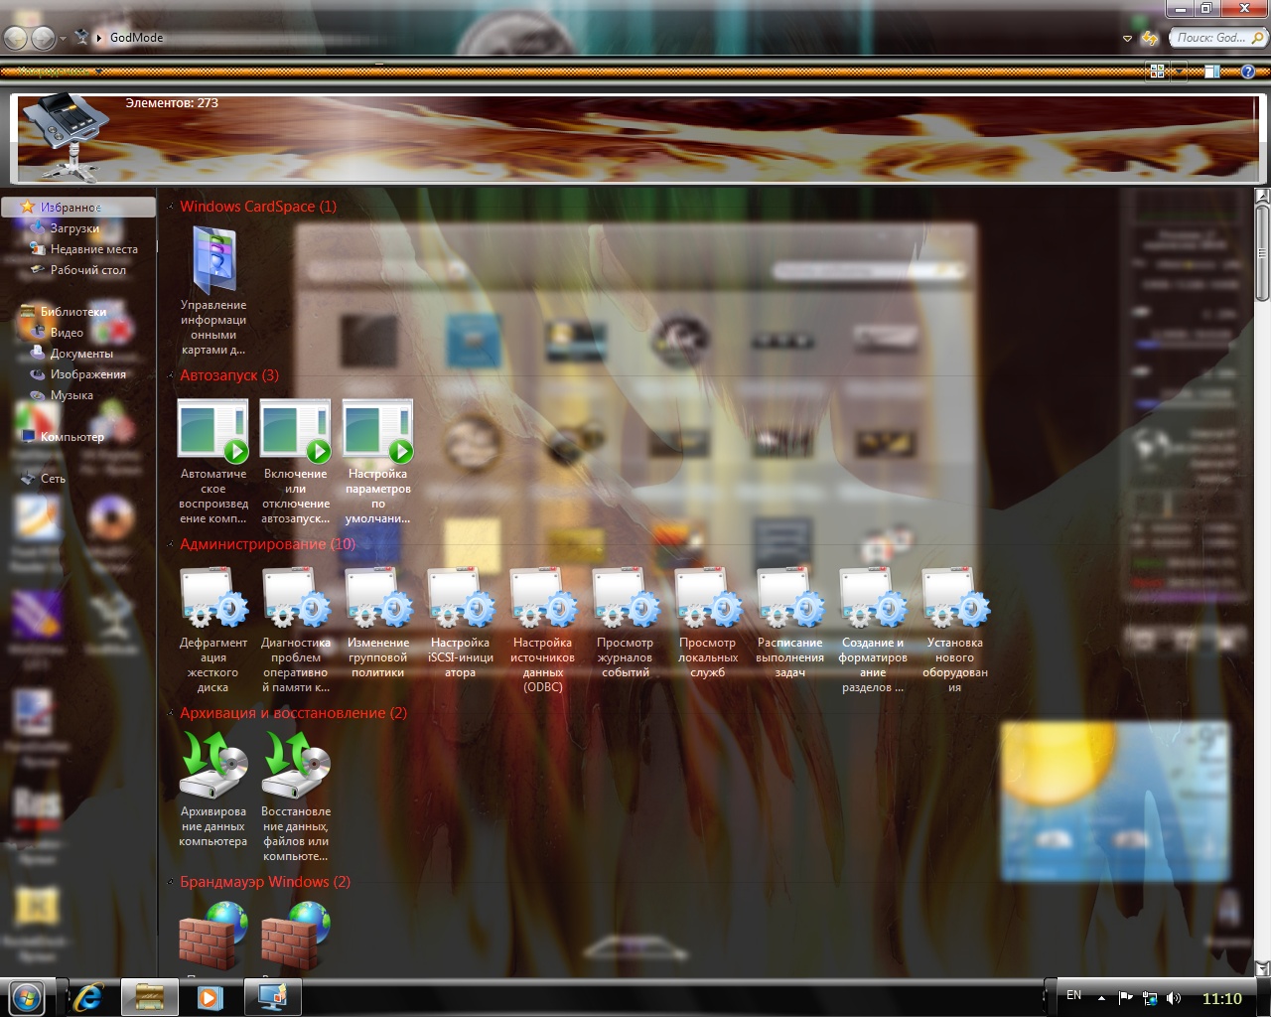
Task: Open the Документы library
Action: pos(81,354)
